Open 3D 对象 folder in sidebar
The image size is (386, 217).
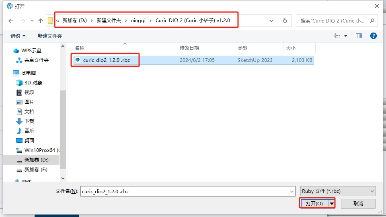point(33,83)
